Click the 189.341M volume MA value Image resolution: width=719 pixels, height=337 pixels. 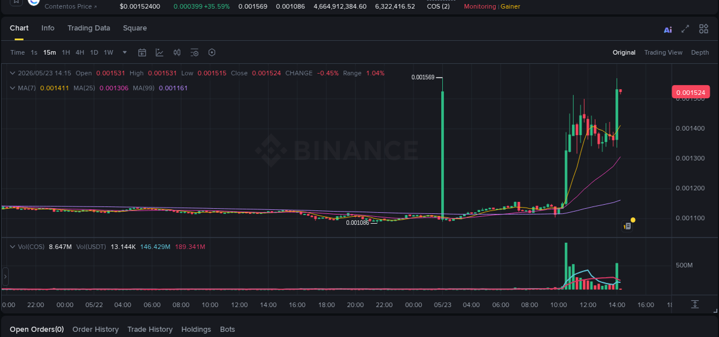click(x=190, y=247)
